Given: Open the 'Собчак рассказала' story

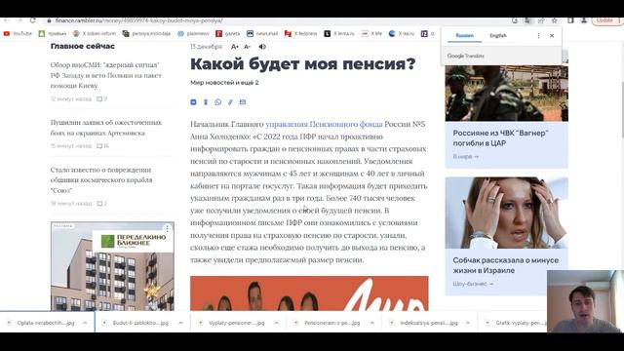Looking at the screenshot, I should [505, 265].
